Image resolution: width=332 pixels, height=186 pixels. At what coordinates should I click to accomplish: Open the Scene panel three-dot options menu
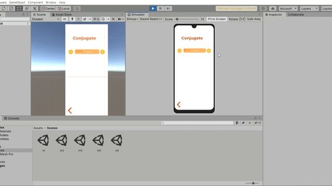(122, 14)
